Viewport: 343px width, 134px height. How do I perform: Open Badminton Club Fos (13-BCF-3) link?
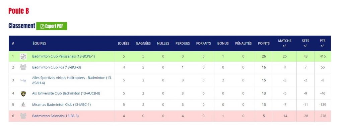(x=56, y=67)
